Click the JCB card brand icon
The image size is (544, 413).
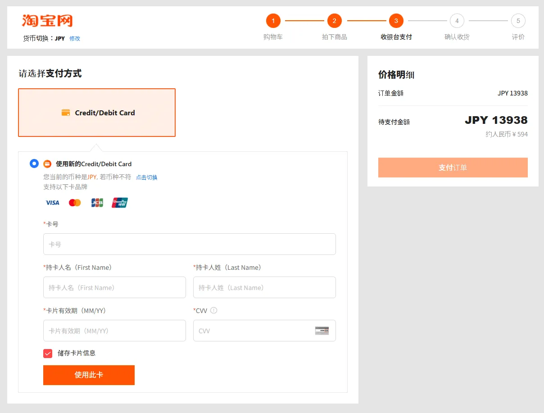[x=97, y=203]
